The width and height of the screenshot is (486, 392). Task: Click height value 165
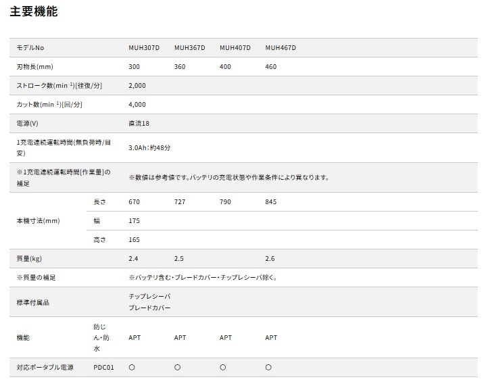click(x=134, y=239)
